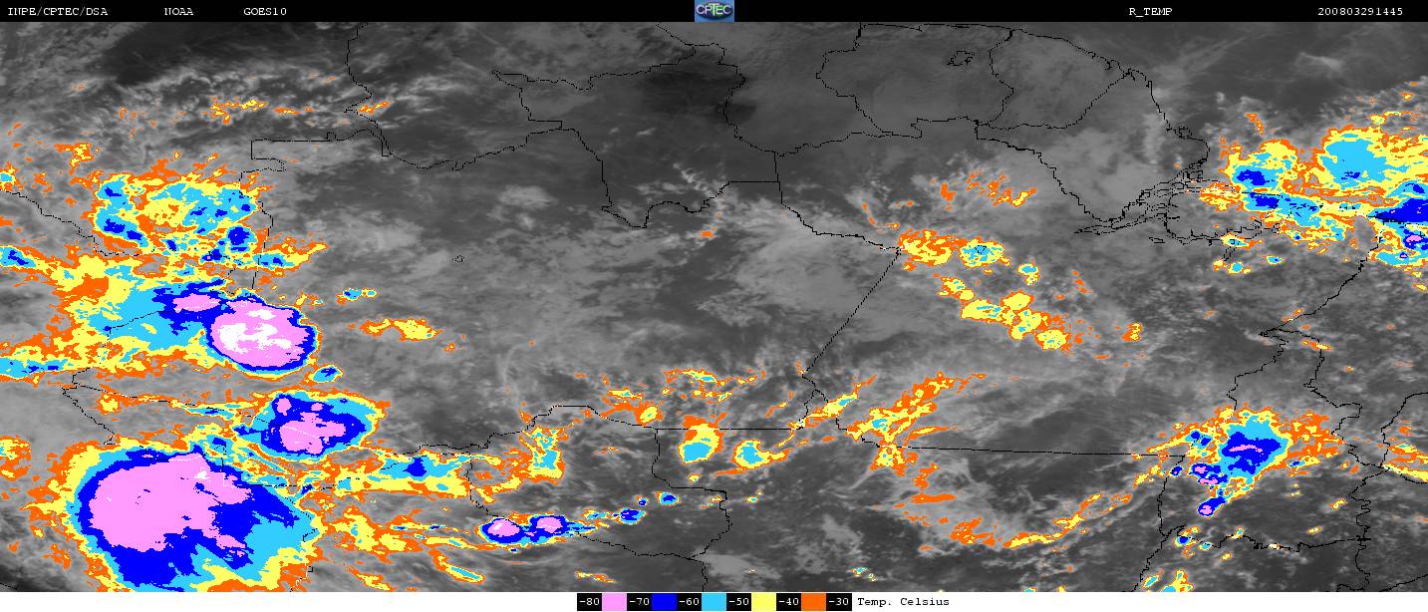The width and height of the screenshot is (1428, 612).
Task: Click the -40 legend value
Action: click(x=788, y=602)
